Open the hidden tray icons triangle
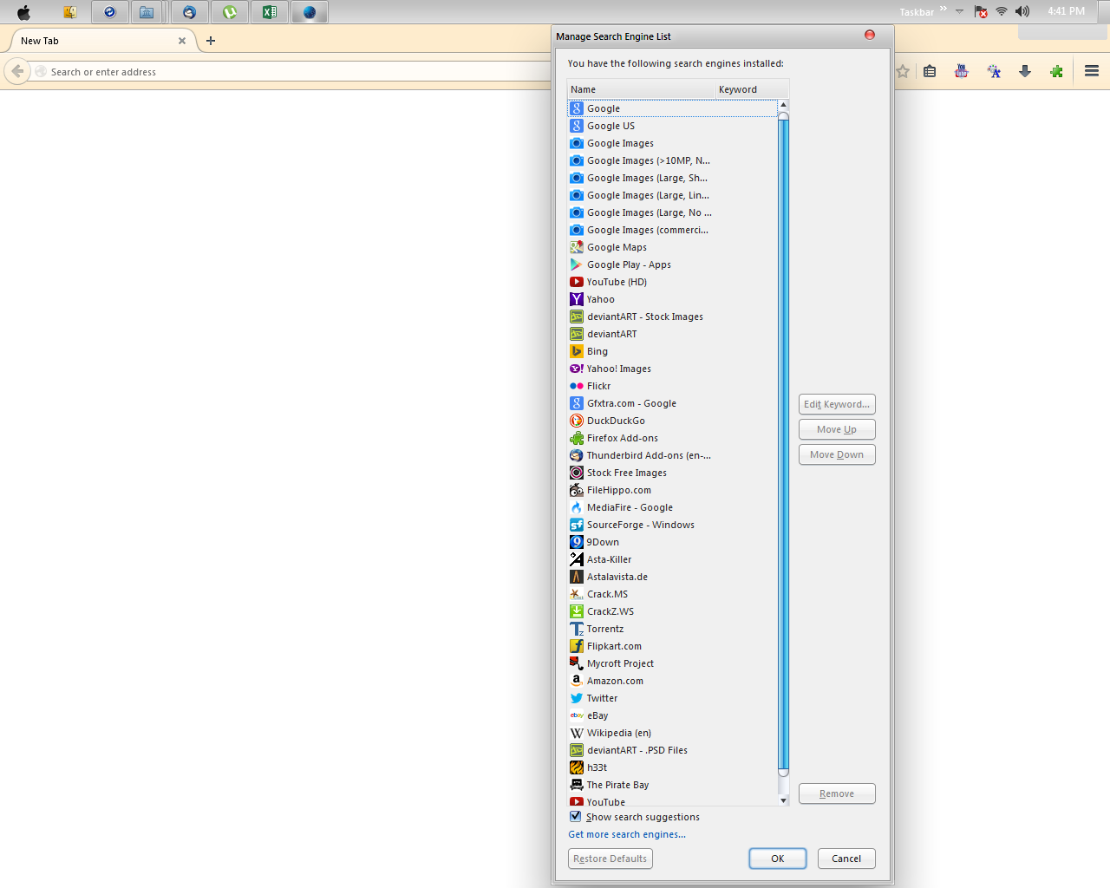 [x=959, y=11]
